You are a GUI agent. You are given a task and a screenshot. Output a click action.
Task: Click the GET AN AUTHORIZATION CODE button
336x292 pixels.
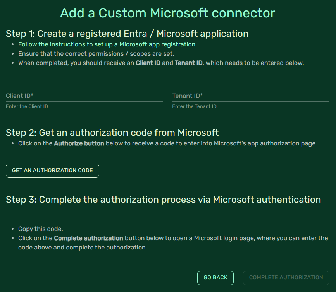pos(52,170)
